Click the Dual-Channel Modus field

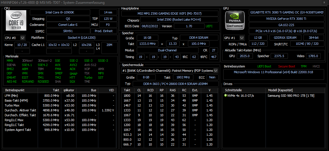168,50
